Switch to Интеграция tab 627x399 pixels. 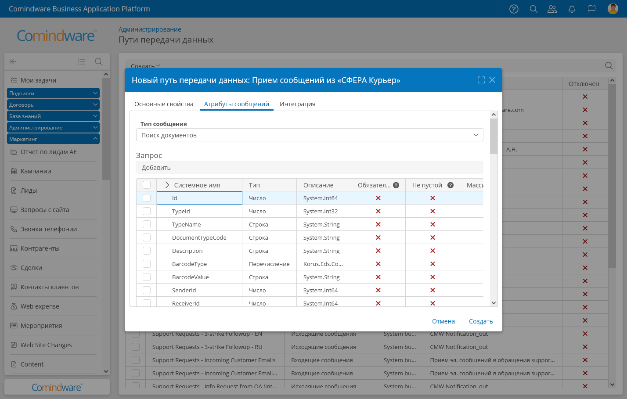coord(298,104)
